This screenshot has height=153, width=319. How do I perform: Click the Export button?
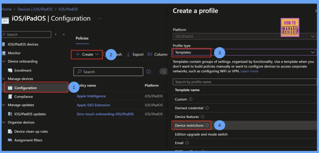click(135, 54)
